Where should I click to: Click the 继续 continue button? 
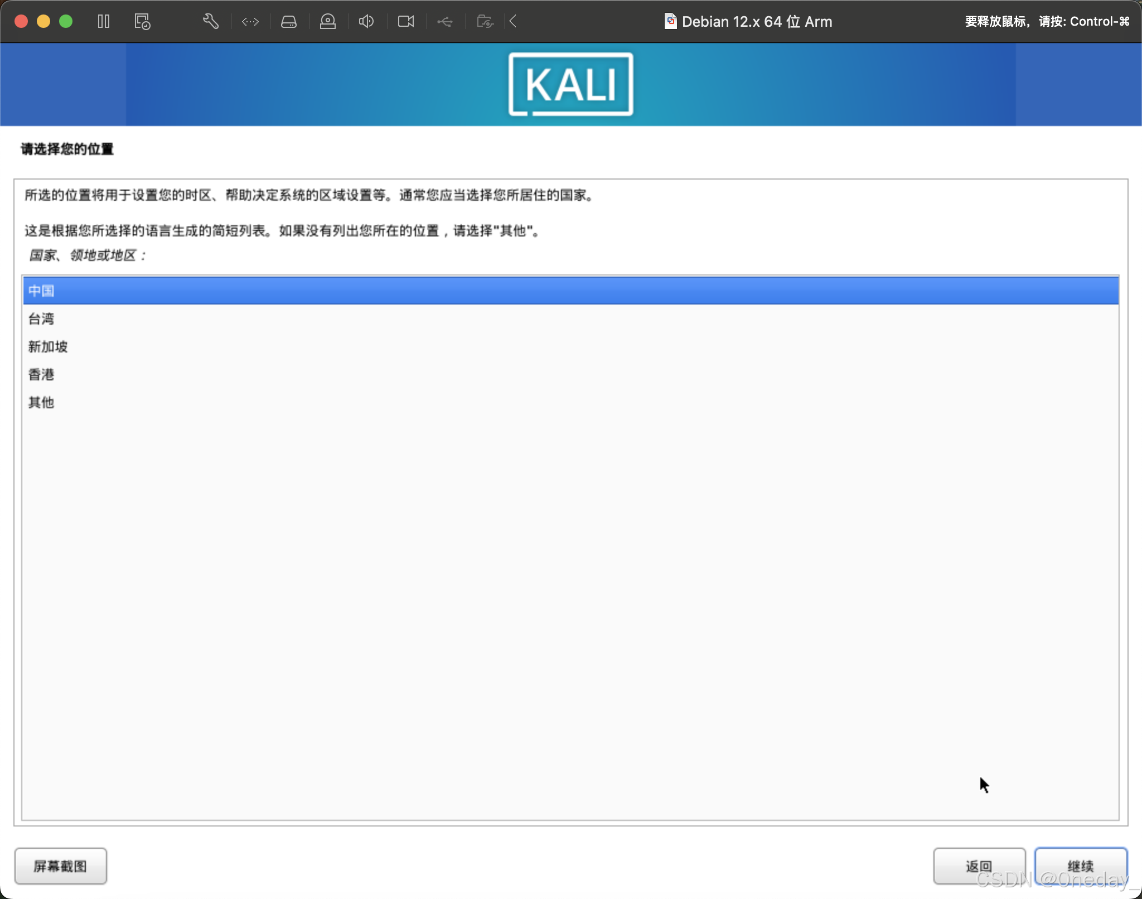(1081, 866)
